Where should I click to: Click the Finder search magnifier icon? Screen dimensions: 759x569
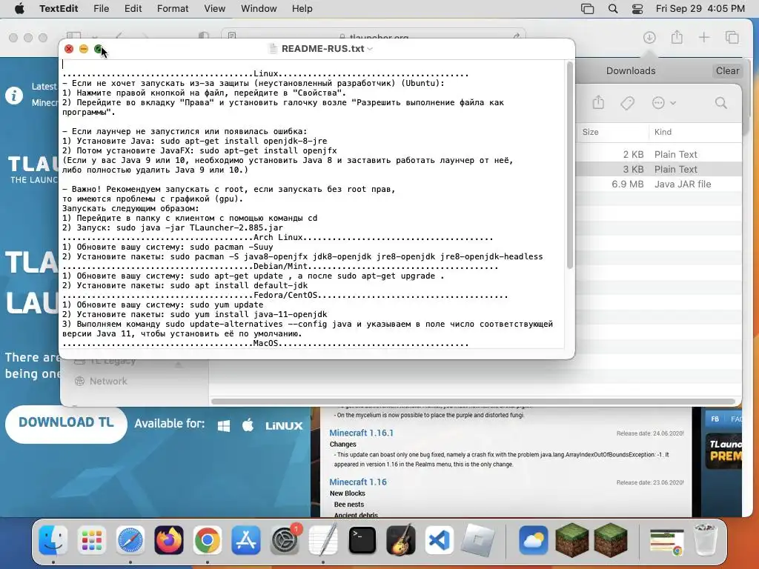[x=720, y=102]
